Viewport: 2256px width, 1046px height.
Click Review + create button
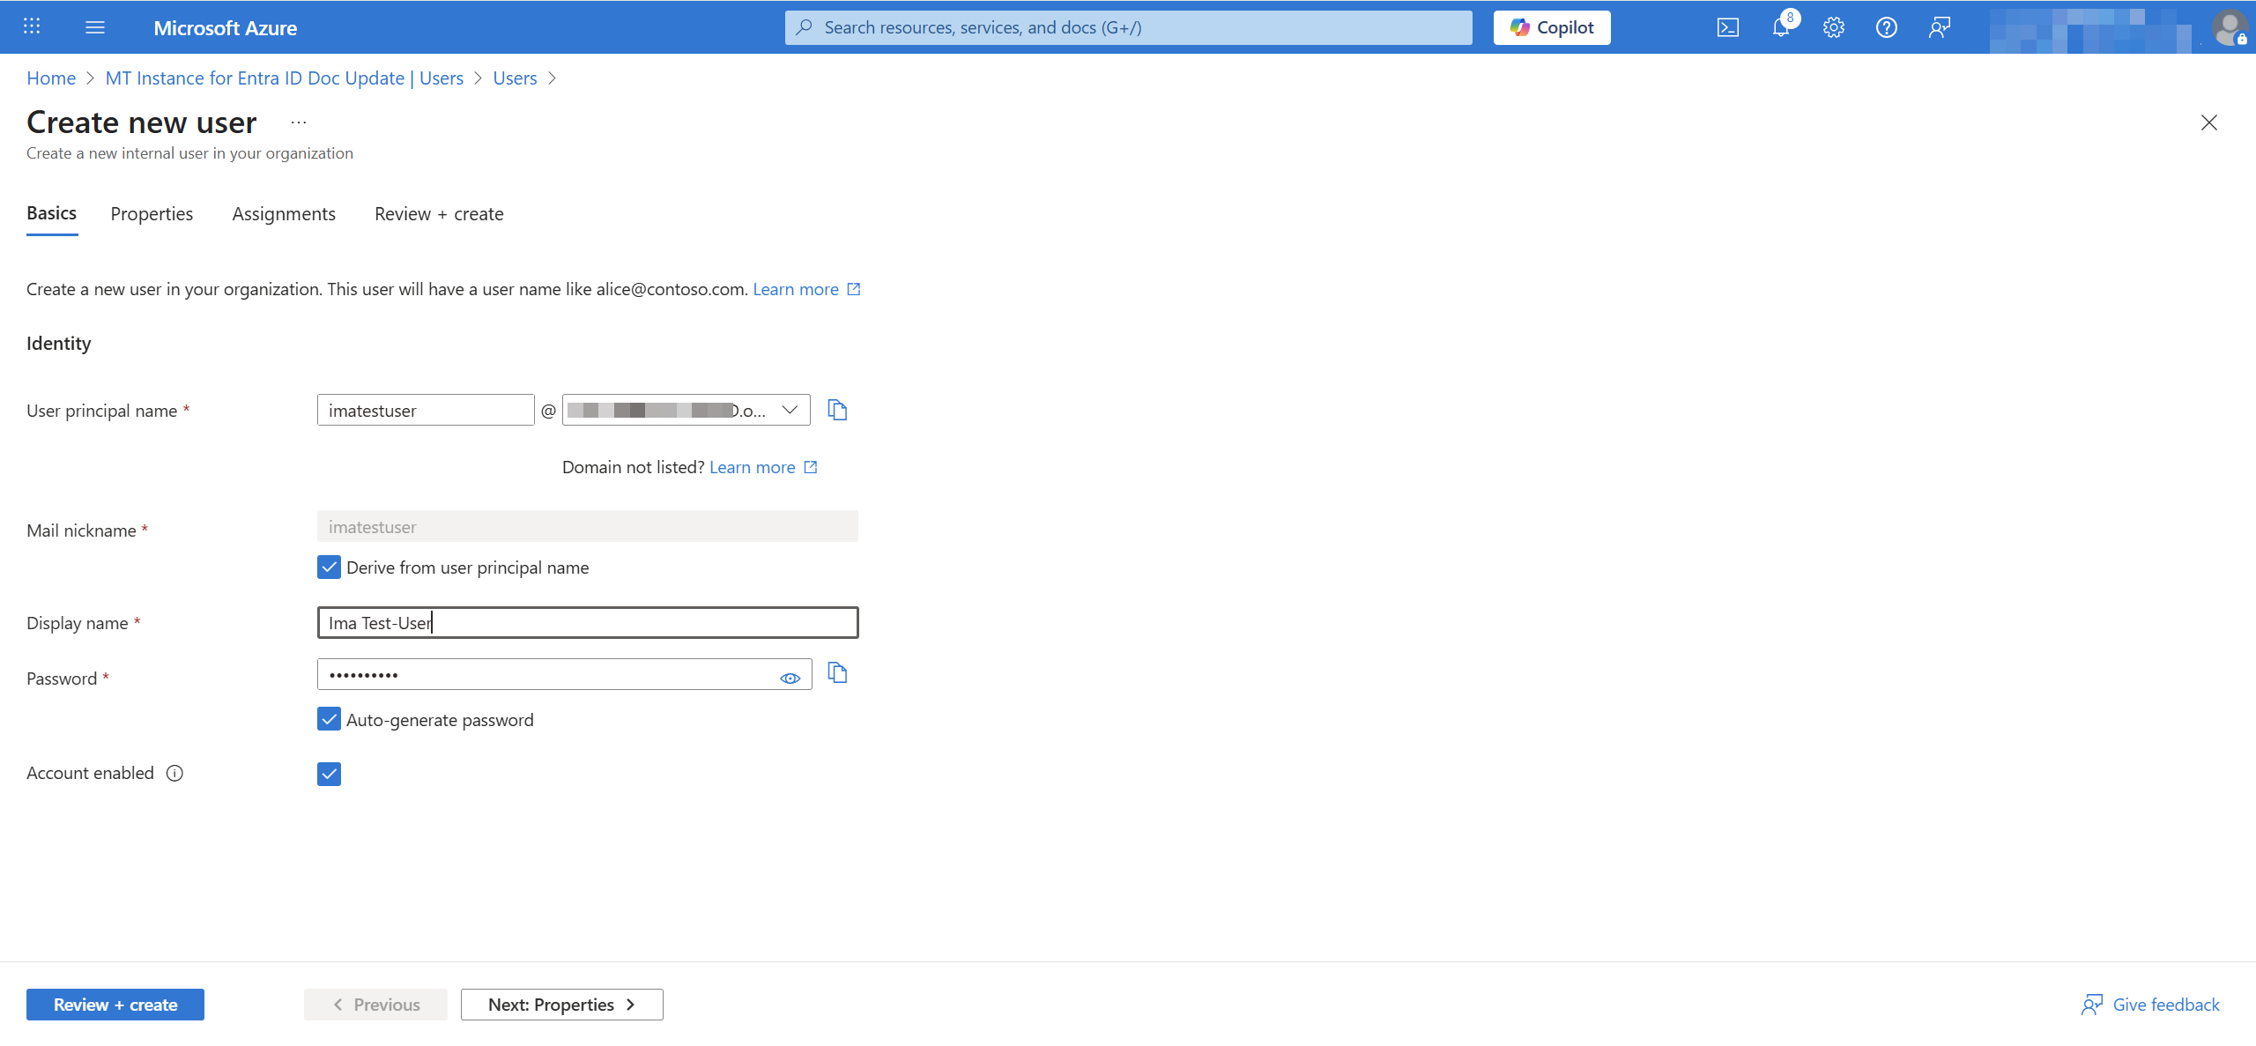point(115,1004)
